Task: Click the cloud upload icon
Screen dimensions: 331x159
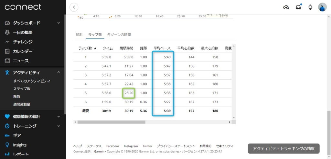Action: (x=286, y=7)
